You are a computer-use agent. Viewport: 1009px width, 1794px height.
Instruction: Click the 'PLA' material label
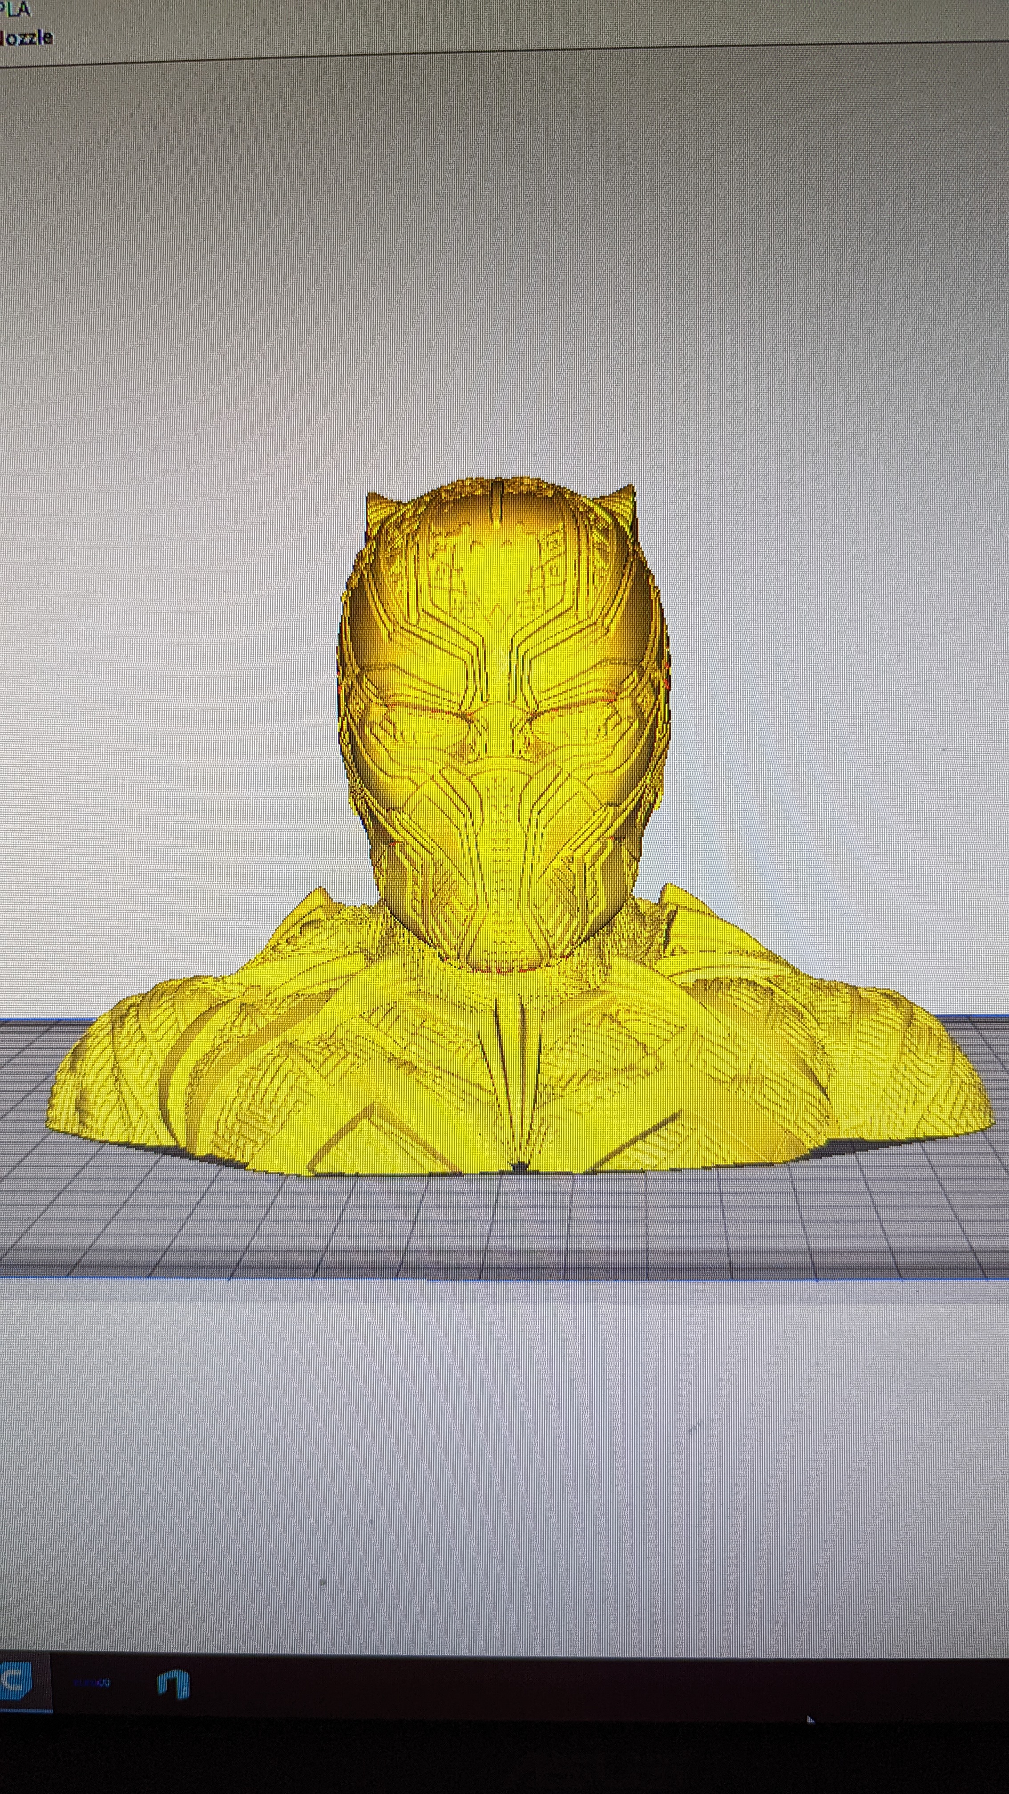click(x=15, y=10)
